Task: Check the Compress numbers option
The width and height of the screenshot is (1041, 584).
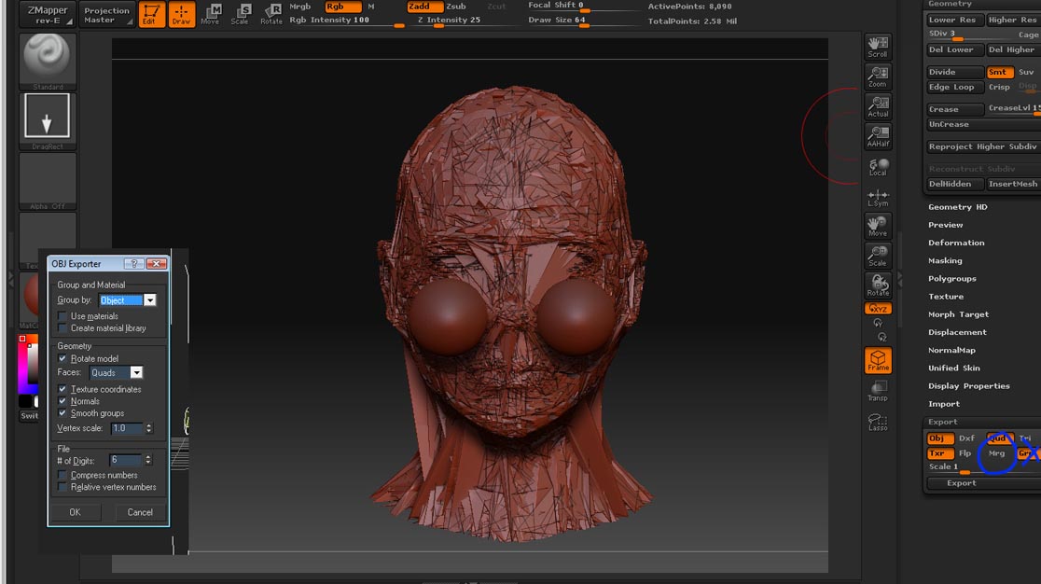Action: click(x=63, y=475)
